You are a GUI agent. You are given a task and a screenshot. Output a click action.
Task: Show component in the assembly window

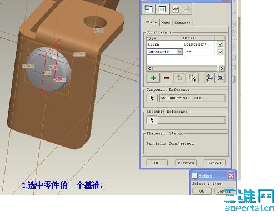coord(162,9)
